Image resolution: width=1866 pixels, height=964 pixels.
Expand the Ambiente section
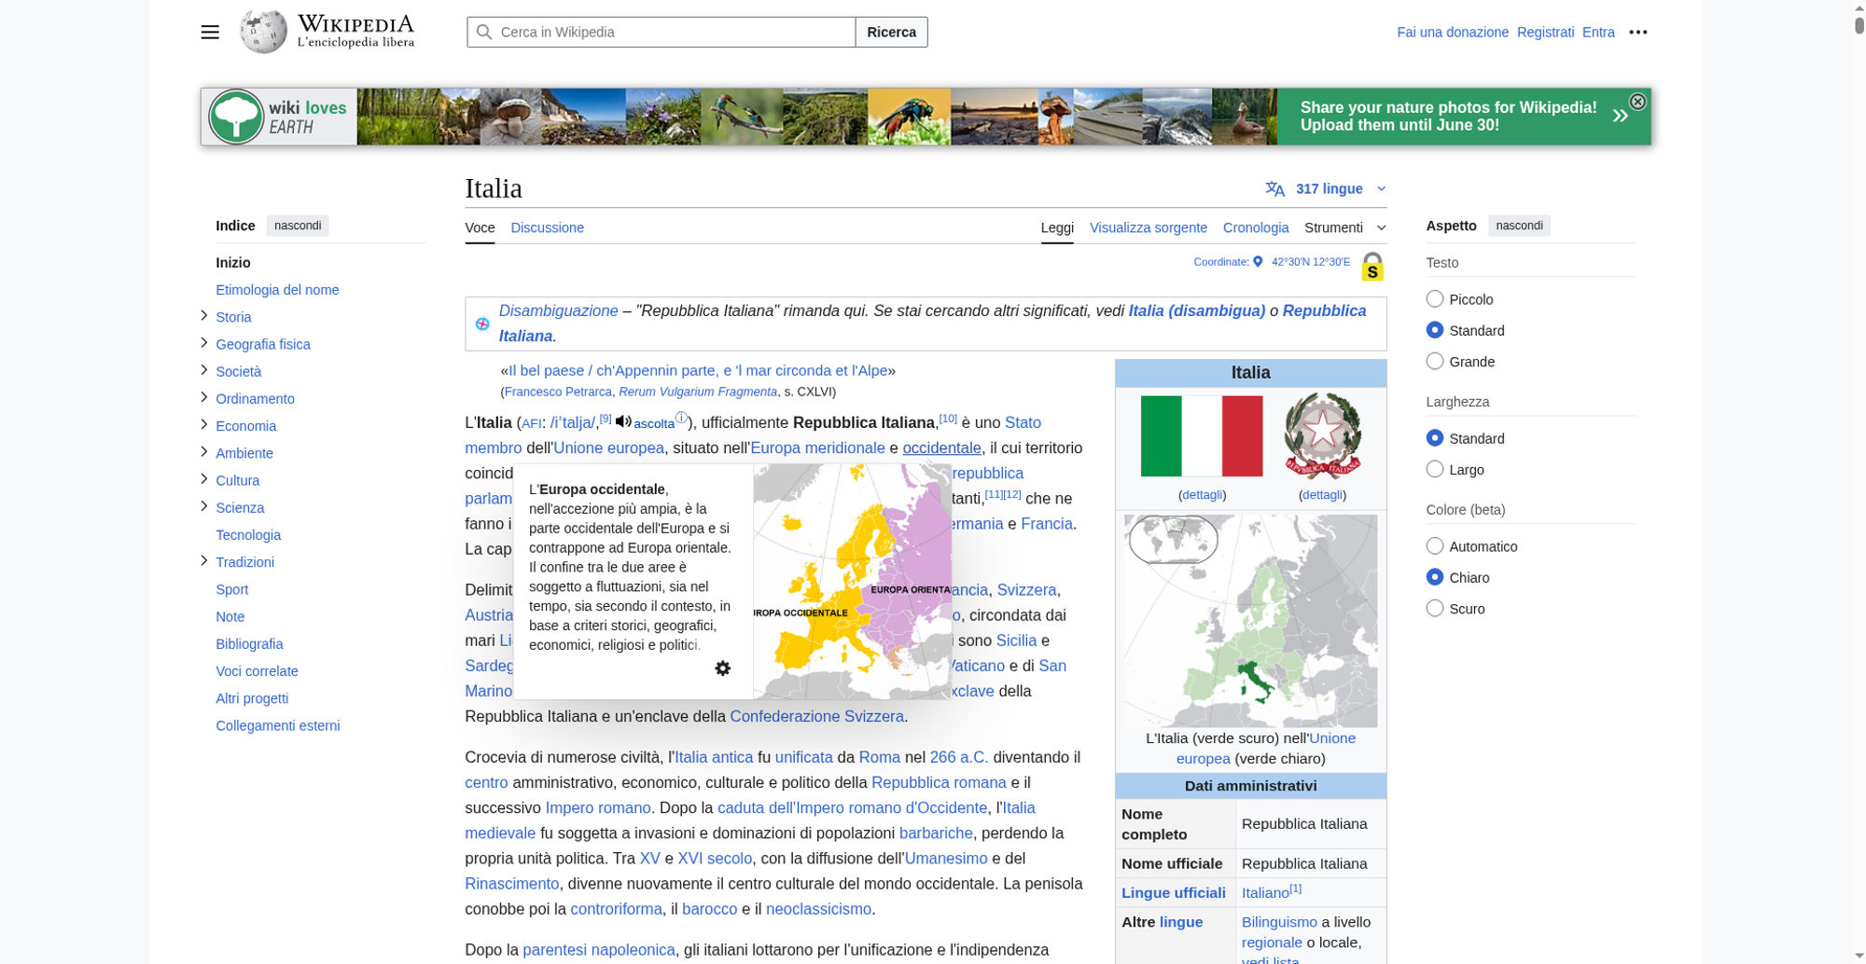[203, 452]
